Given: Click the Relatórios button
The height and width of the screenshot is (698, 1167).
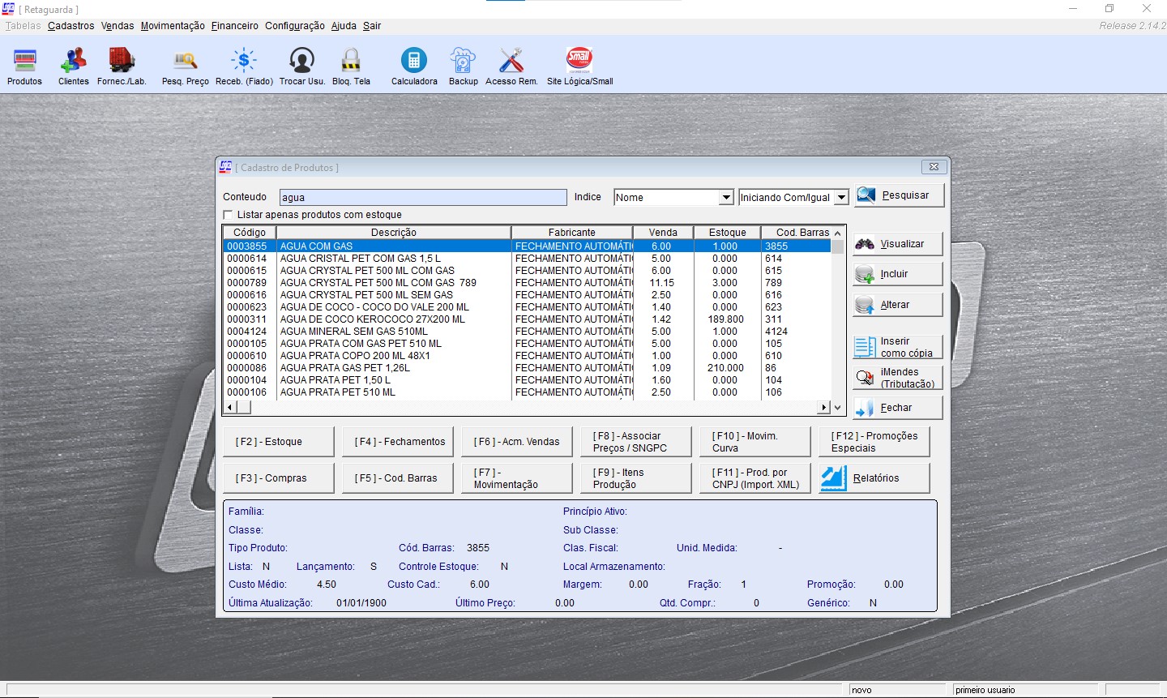Looking at the screenshot, I should click(874, 478).
